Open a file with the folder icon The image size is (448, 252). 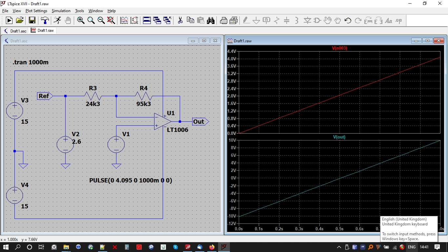click(x=20, y=20)
